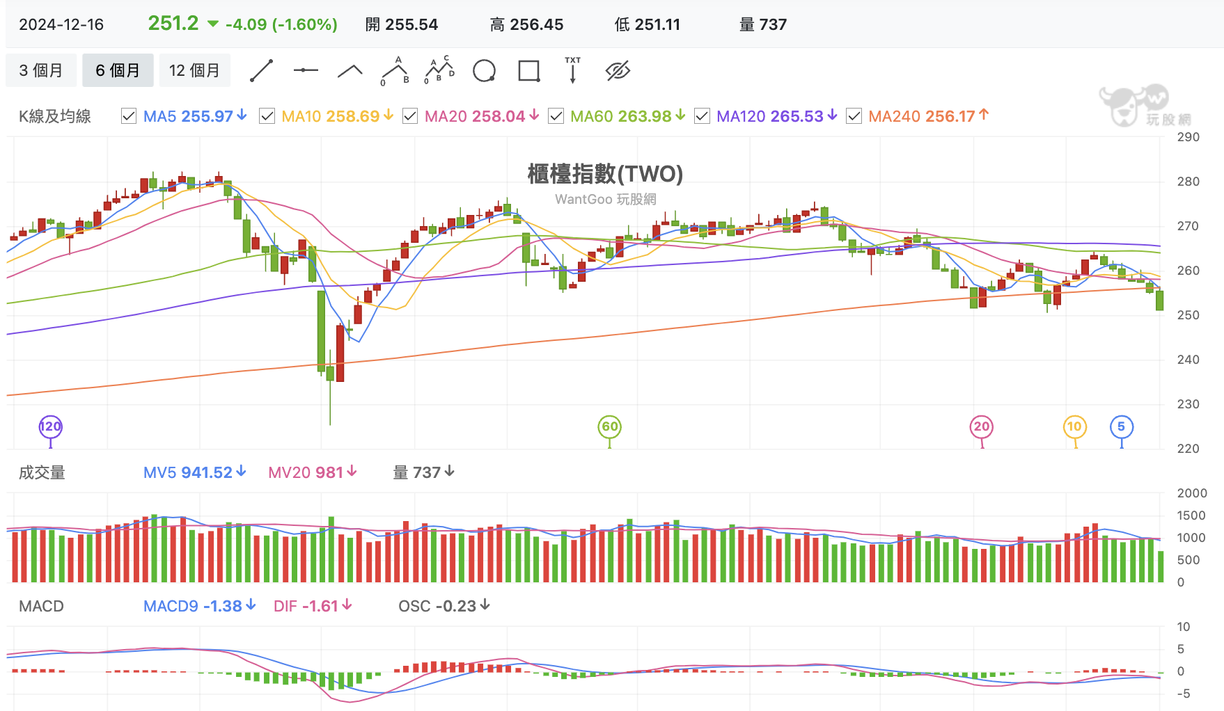Image resolution: width=1224 pixels, height=711 pixels.
Task: Uncheck the MA5 moving average checkbox
Action: click(x=129, y=116)
